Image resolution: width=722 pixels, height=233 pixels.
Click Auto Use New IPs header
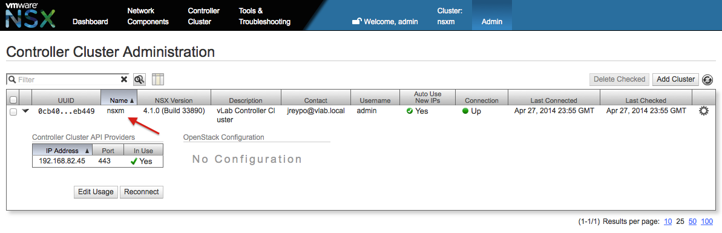(x=427, y=97)
